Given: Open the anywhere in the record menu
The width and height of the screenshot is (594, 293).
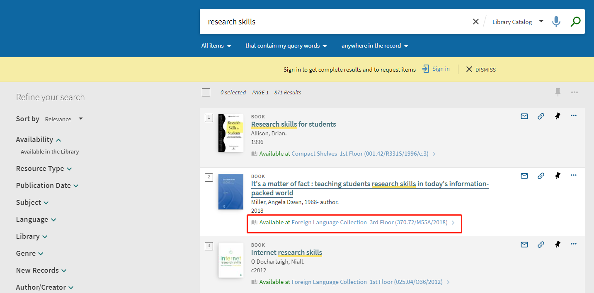Looking at the screenshot, I should click(375, 46).
